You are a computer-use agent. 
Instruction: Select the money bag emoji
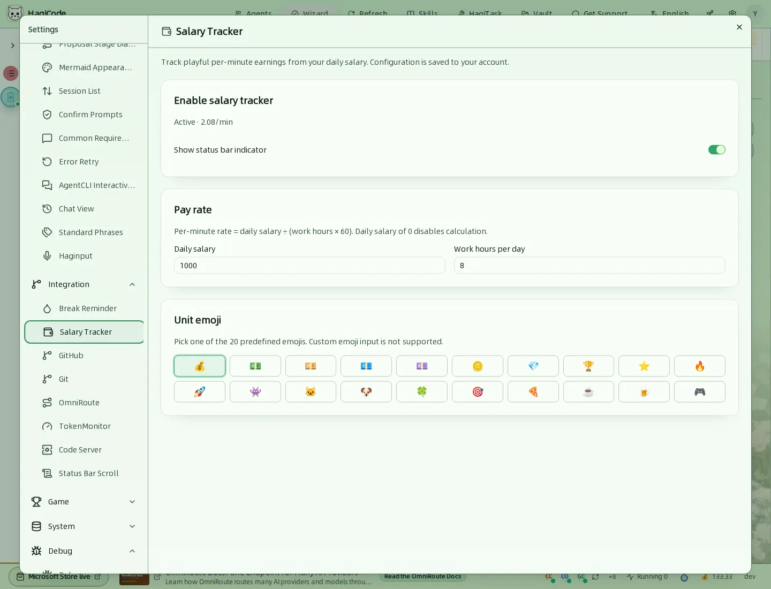pos(200,366)
